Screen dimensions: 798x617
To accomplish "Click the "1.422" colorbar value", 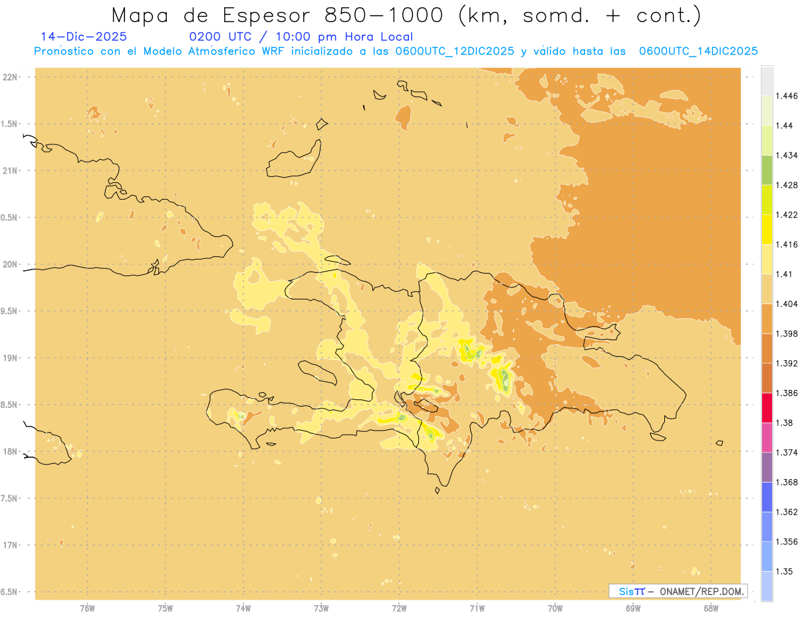I will coord(786,214).
